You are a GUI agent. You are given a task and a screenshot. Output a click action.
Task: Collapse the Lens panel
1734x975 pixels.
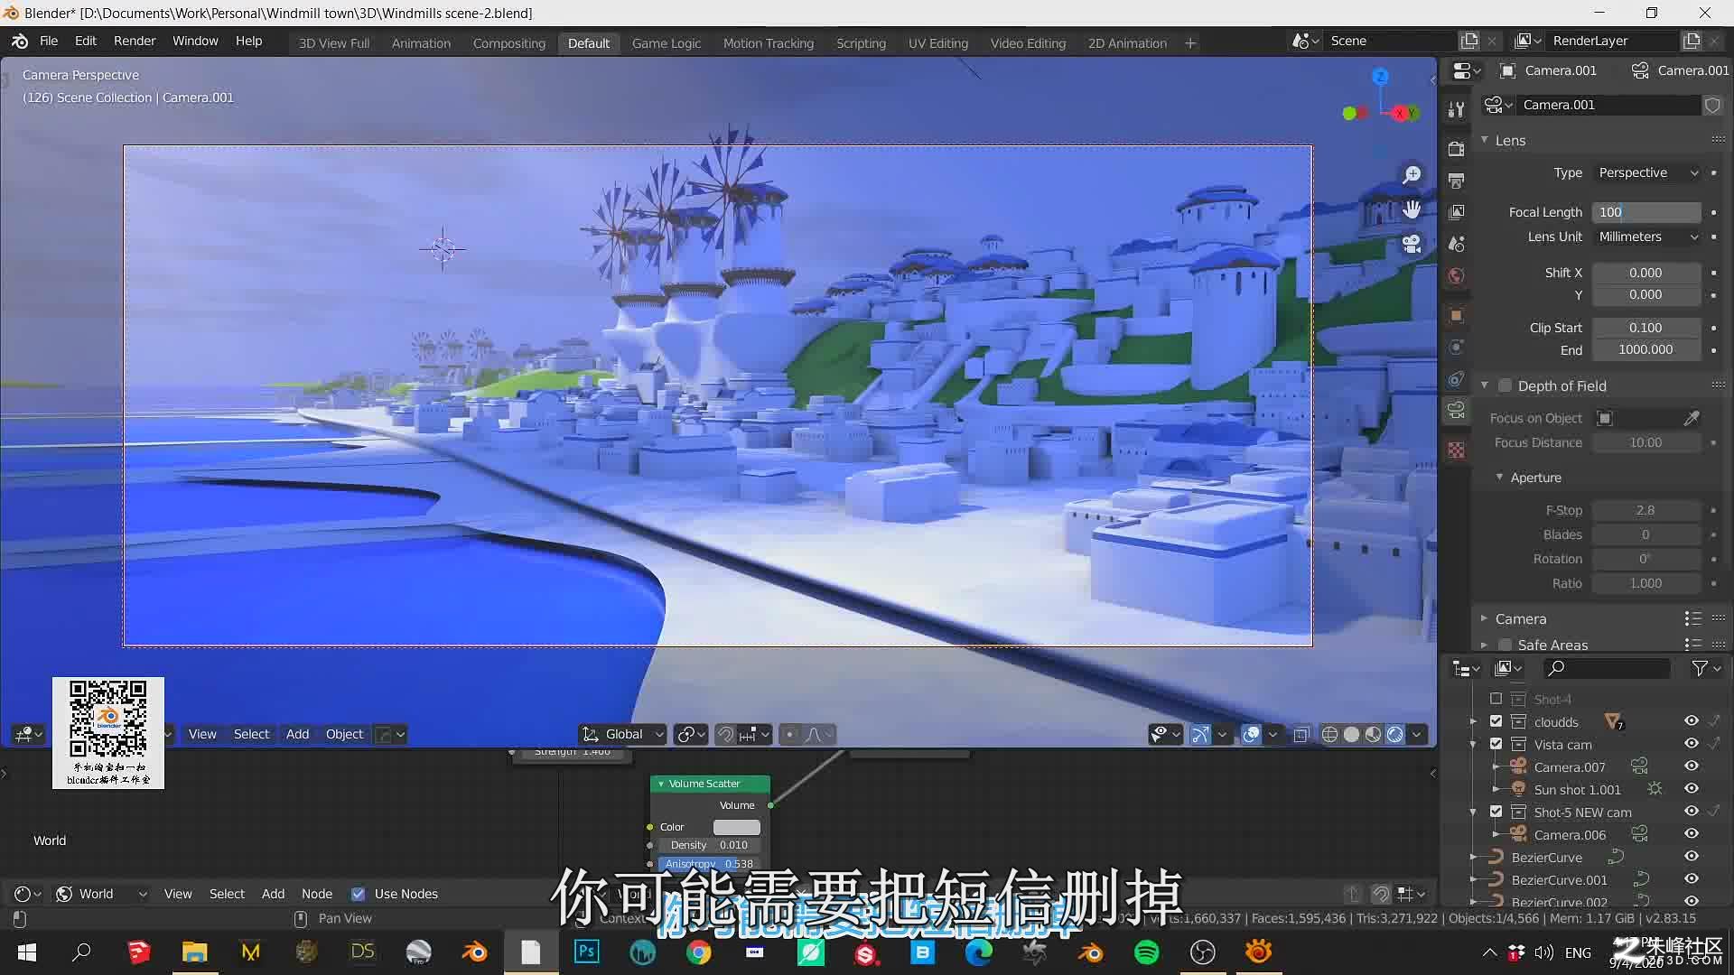coord(1485,140)
